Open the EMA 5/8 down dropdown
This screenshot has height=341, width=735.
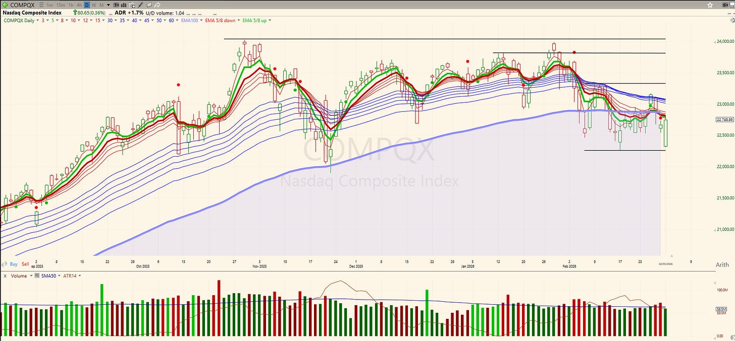(239, 21)
